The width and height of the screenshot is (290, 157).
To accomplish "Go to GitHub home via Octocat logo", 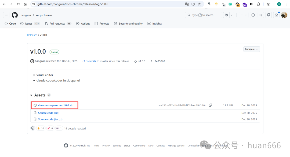I will (x=15, y=15).
